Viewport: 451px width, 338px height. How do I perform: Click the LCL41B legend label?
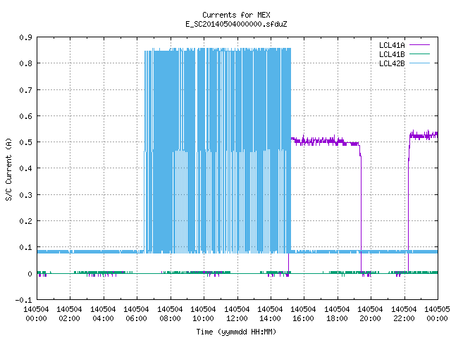[x=392, y=54]
